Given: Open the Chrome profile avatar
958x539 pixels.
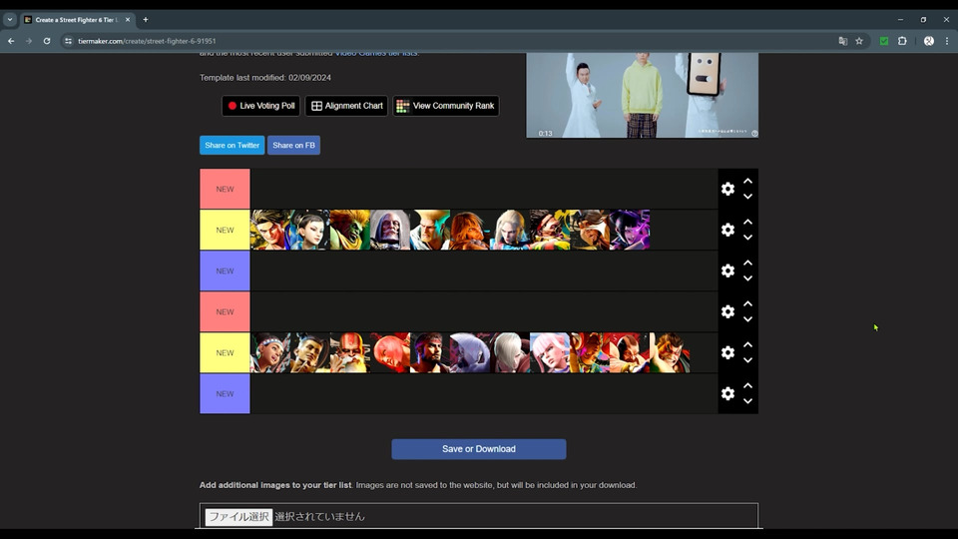Looking at the screenshot, I should (x=929, y=41).
